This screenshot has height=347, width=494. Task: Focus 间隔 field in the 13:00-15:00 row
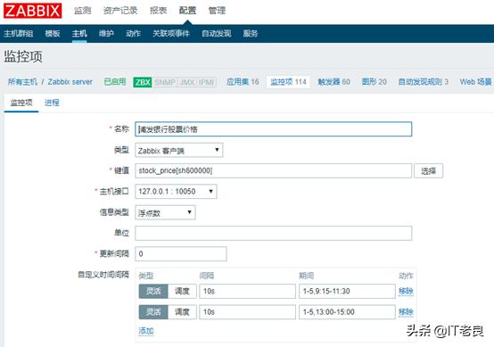247,312
